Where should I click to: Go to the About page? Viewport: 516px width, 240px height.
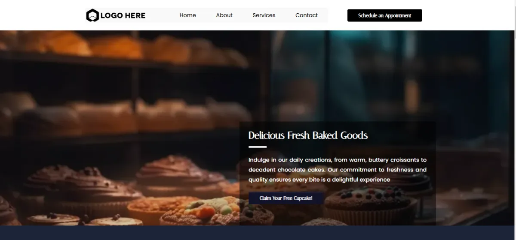(224, 15)
